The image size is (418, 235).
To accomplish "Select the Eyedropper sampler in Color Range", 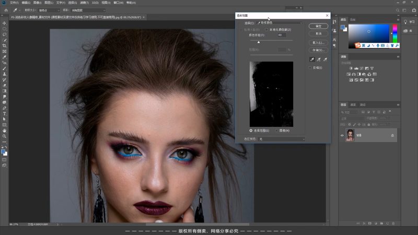I will point(311,60).
